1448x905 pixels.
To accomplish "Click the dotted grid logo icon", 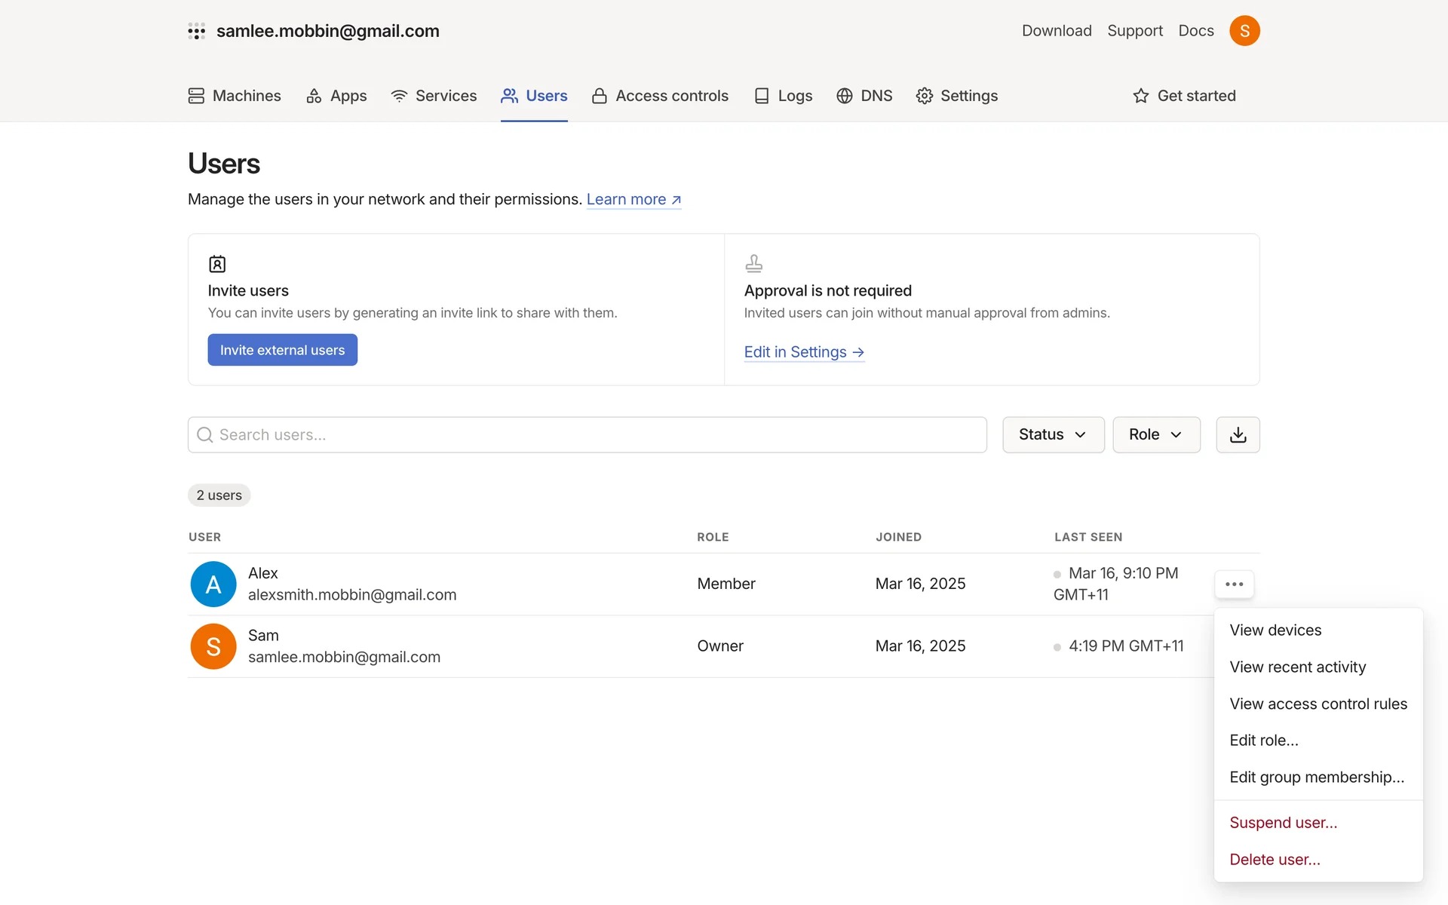I will click(x=197, y=31).
